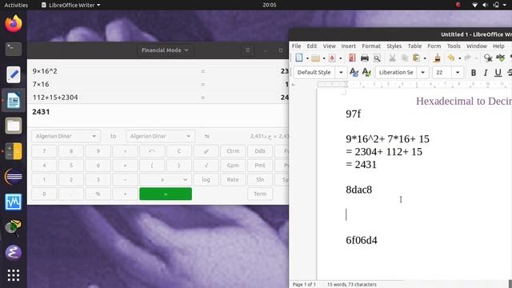Image resolution: width=512 pixels, height=288 pixels.
Task: Open the Insert menu in Writer
Action: [x=349, y=46]
